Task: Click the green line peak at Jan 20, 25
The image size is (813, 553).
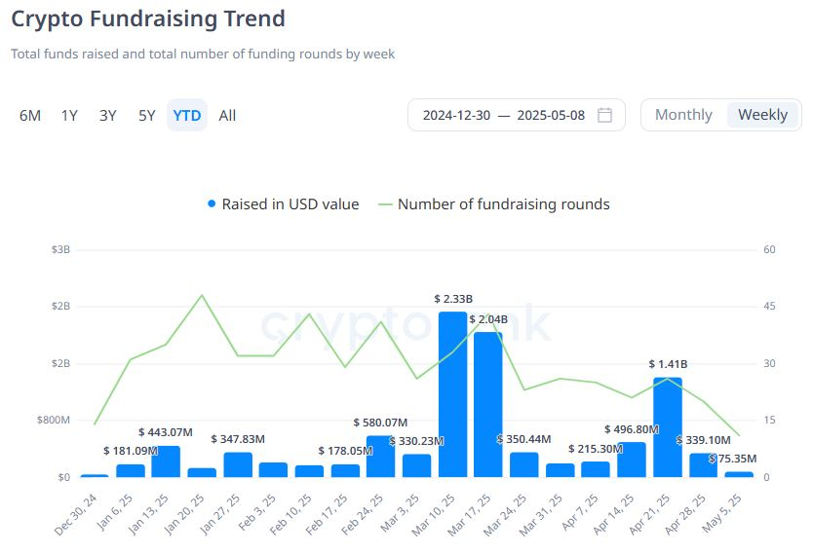Action: [202, 295]
